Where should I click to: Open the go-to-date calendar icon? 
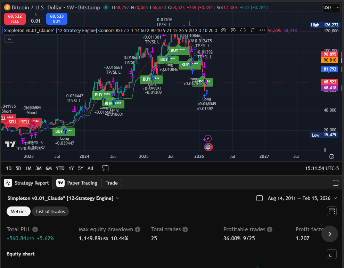click(105, 168)
